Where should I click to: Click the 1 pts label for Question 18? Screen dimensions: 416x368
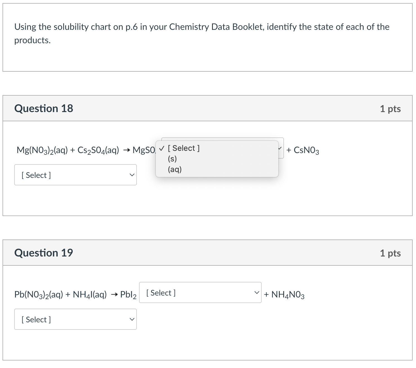pos(390,109)
